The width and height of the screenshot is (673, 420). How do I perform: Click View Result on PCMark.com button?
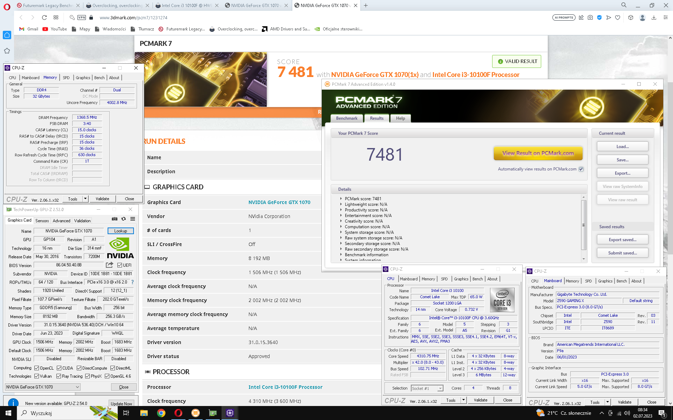[538, 153]
